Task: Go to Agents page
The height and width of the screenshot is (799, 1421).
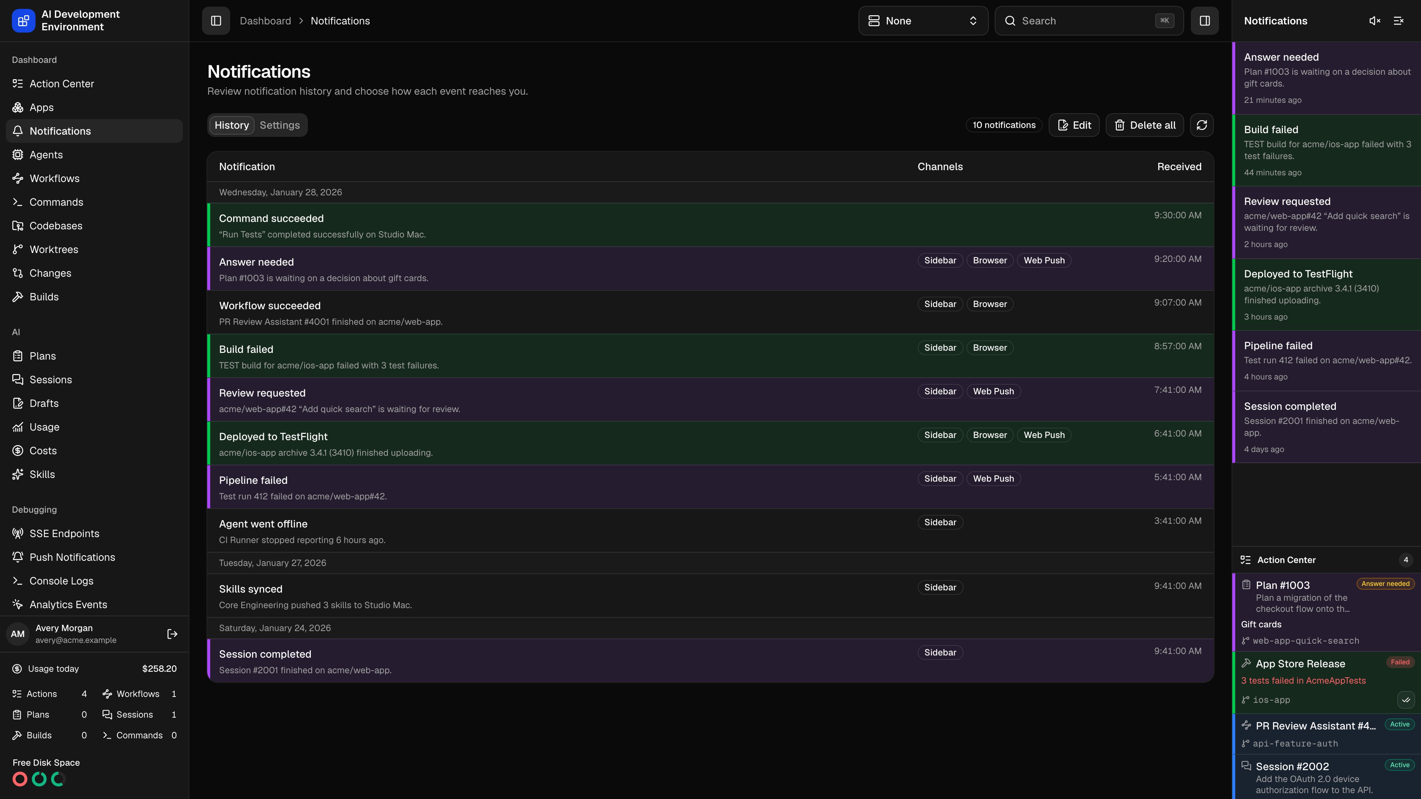Action: pyautogui.click(x=94, y=155)
